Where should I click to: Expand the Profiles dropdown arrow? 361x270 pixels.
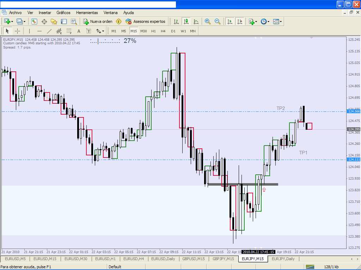point(24,21)
